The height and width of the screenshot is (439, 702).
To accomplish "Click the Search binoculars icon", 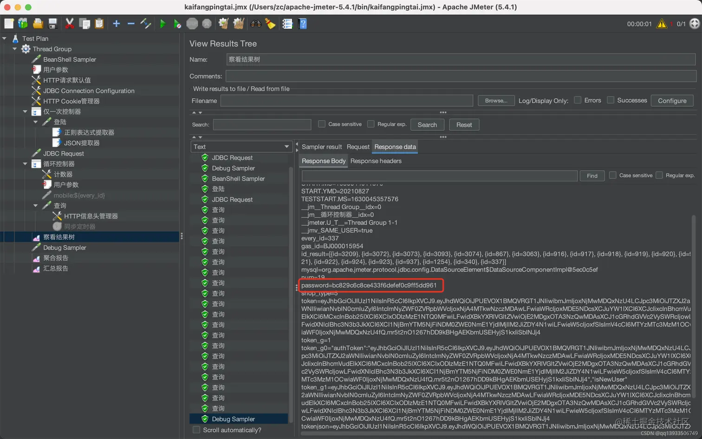I will tap(256, 23).
